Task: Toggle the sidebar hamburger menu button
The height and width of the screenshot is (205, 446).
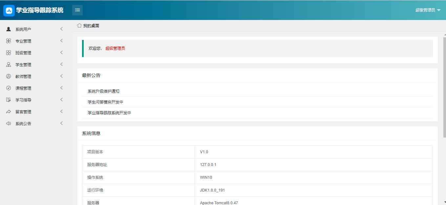Action: [77, 10]
